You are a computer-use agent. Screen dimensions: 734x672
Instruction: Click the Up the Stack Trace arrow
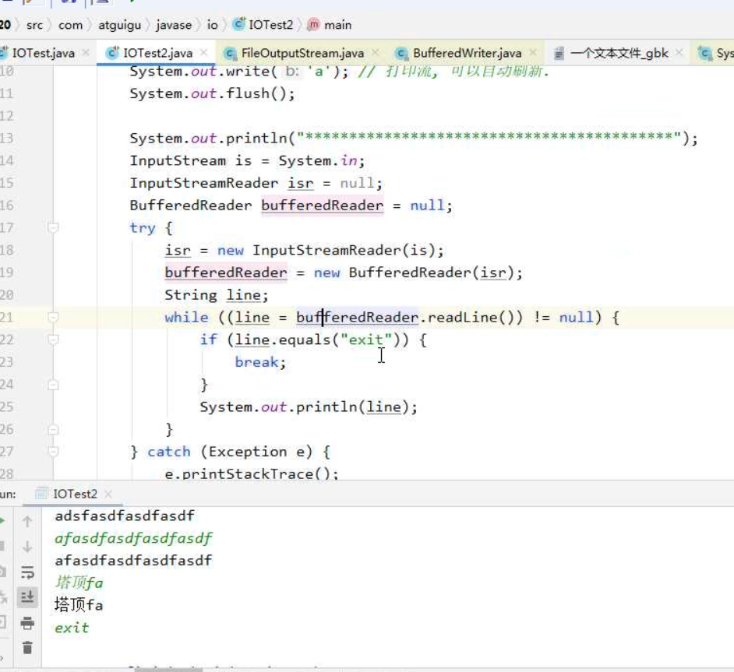pyautogui.click(x=27, y=522)
